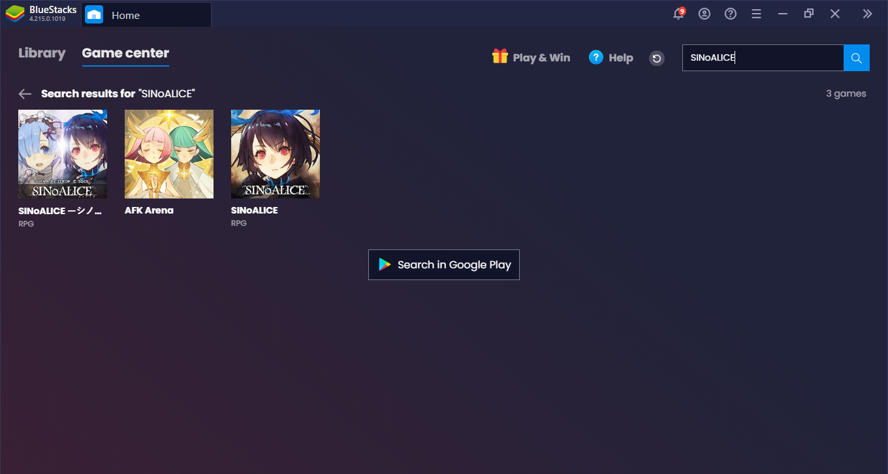Viewport: 888px width, 474px height.
Task: Click the BlueStacks logo
Action: (x=15, y=14)
